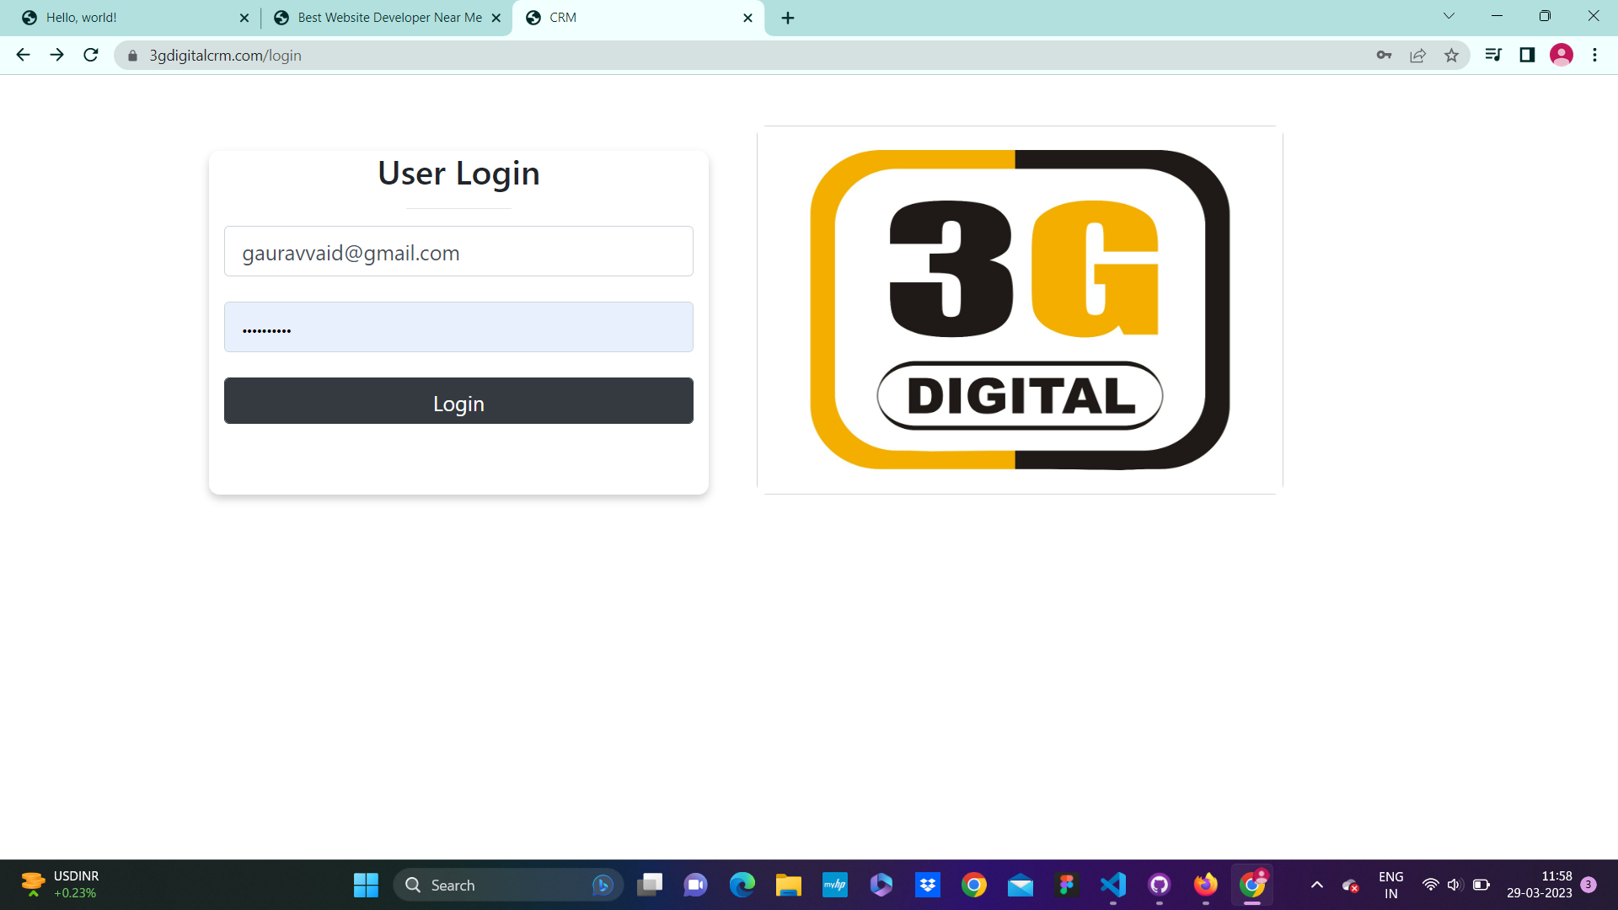Open the Chrome profile avatar
The height and width of the screenshot is (910, 1618).
(x=1562, y=56)
